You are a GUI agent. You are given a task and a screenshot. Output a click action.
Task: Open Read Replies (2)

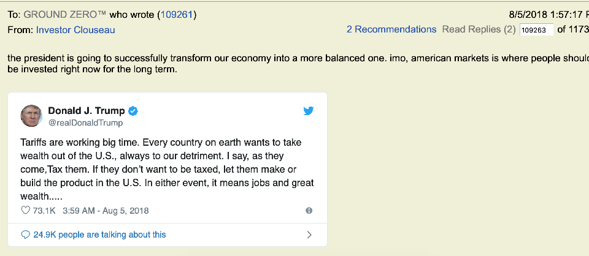(479, 29)
